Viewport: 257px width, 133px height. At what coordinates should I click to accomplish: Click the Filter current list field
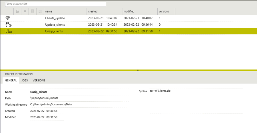(55, 4)
